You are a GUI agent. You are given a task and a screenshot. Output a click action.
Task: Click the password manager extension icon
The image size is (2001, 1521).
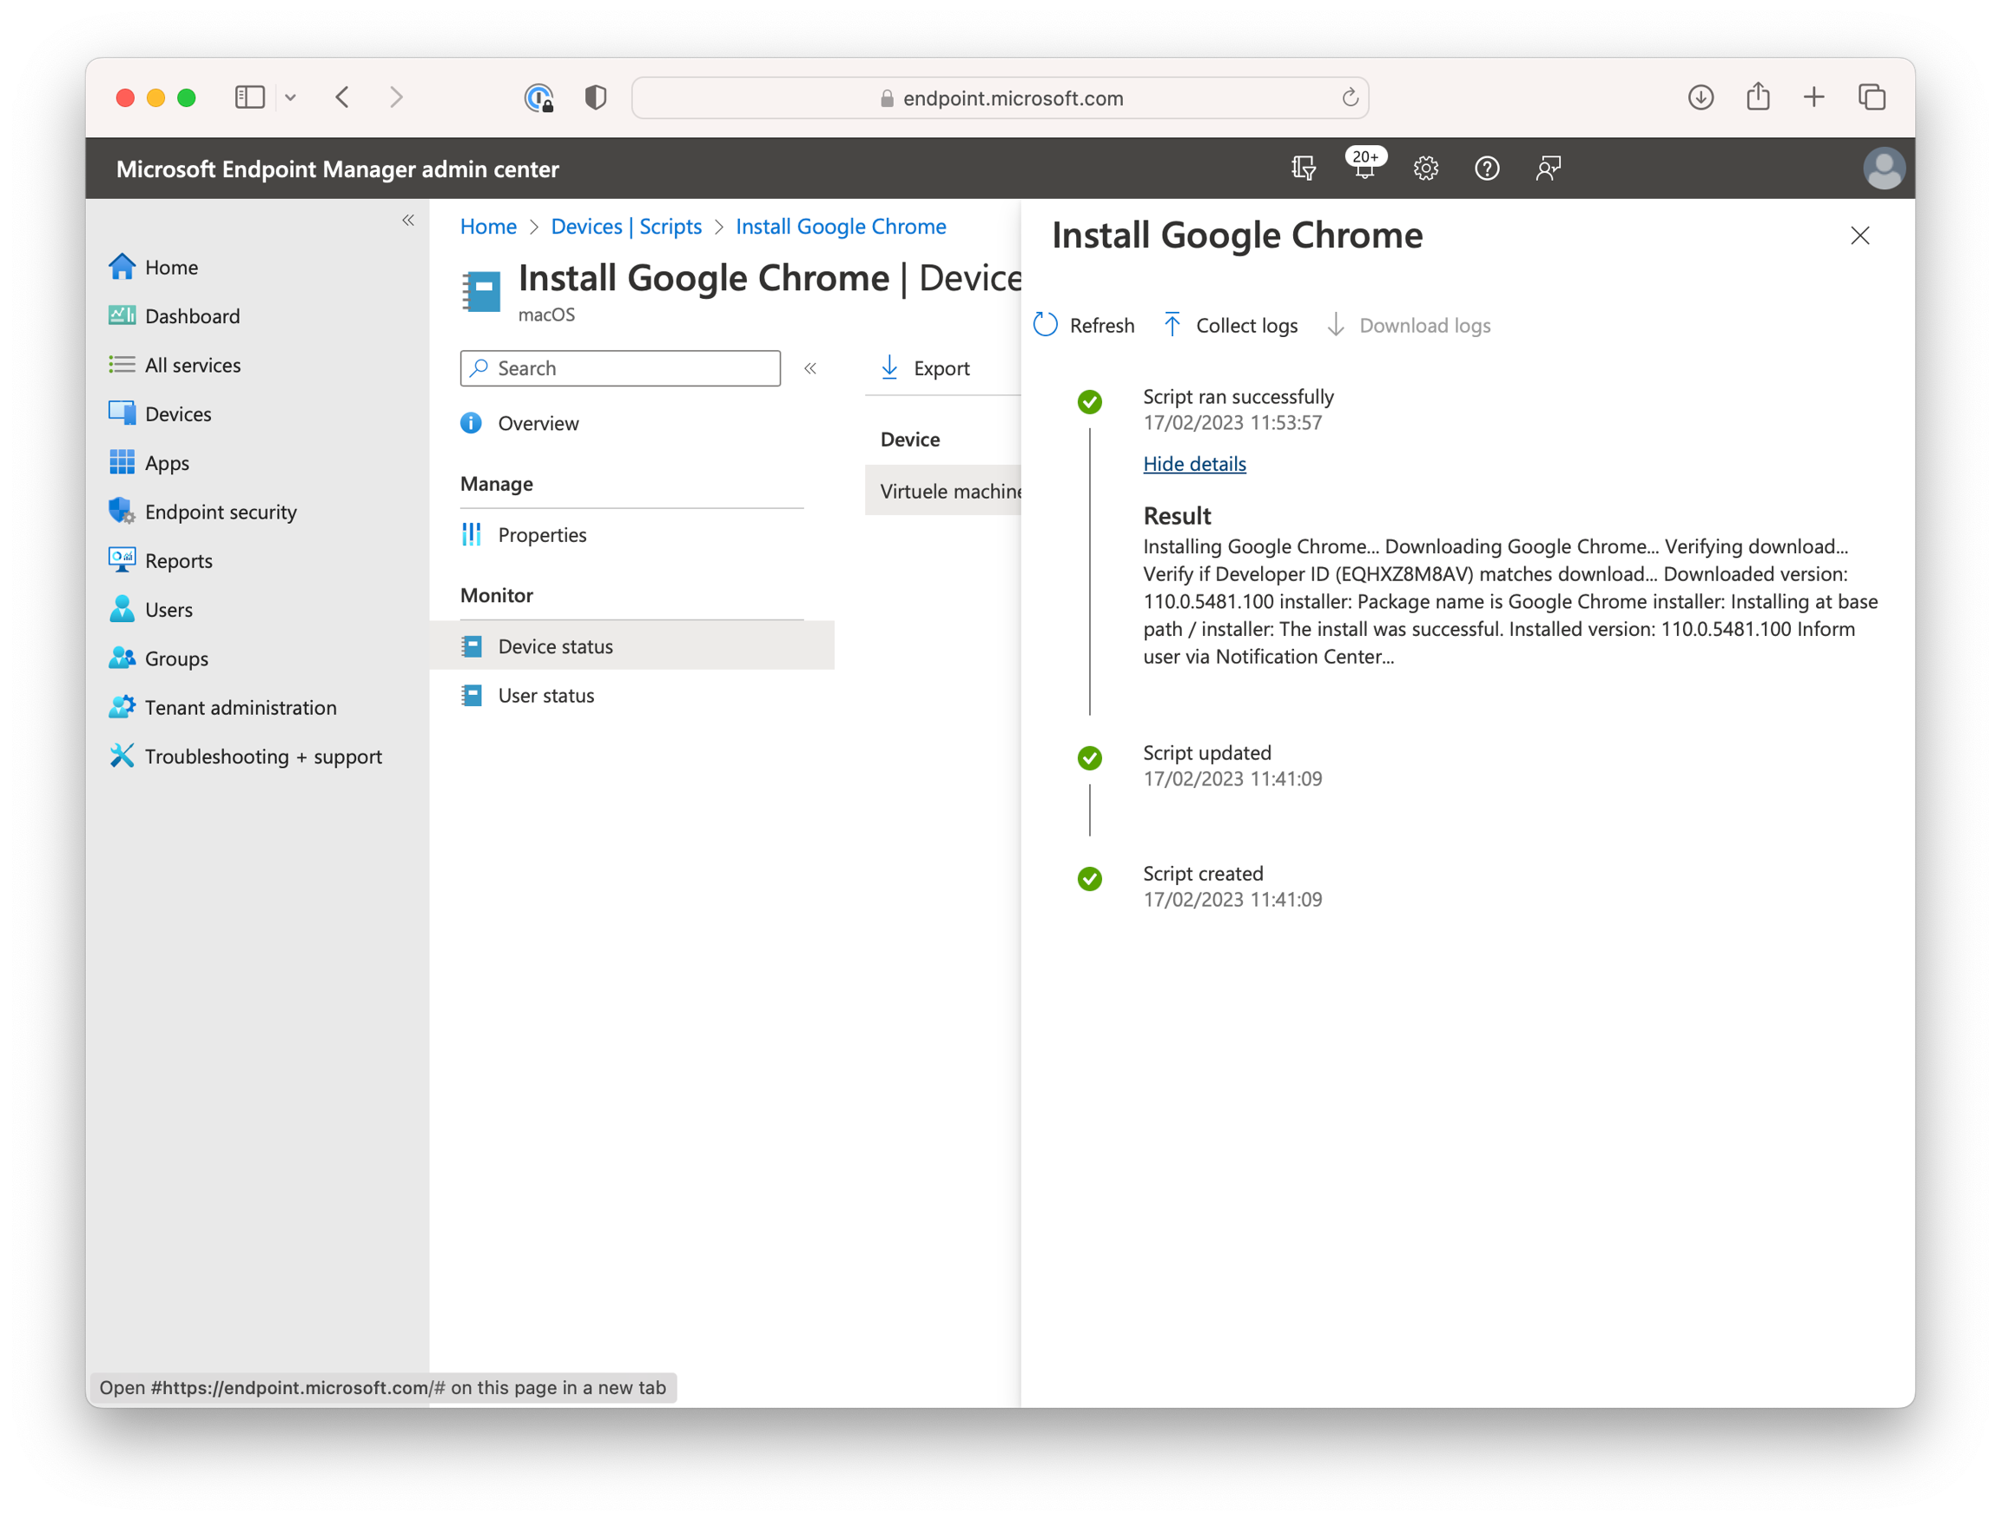click(539, 97)
